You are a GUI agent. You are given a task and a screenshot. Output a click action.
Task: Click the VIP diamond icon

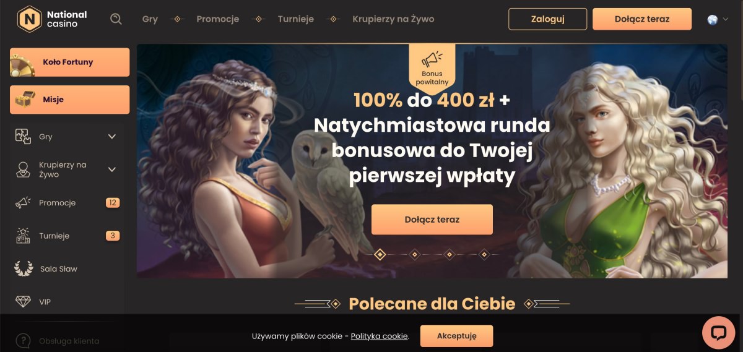coord(23,302)
